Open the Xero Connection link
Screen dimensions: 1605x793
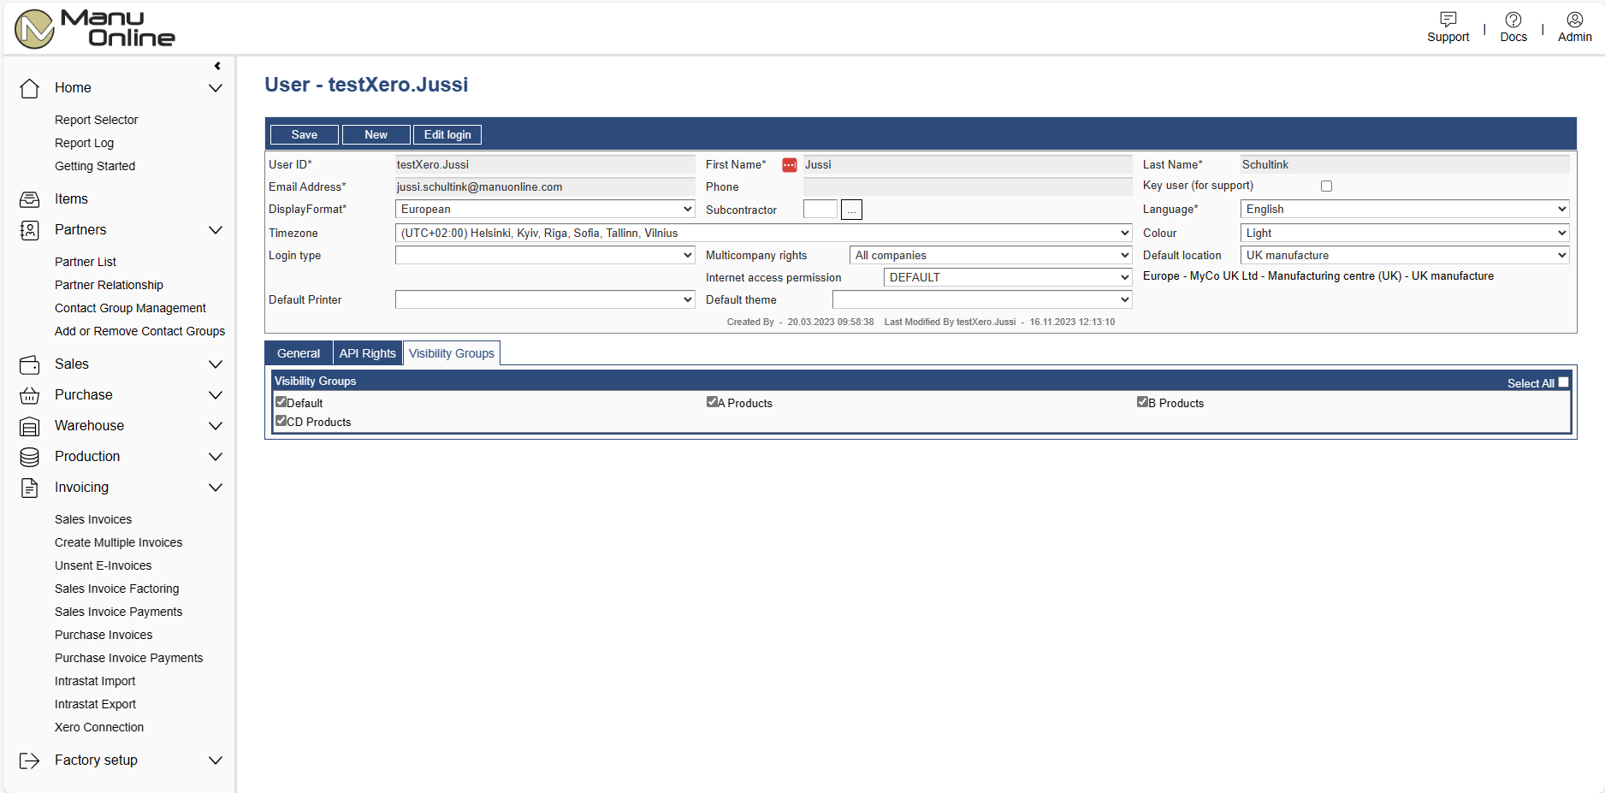[99, 727]
